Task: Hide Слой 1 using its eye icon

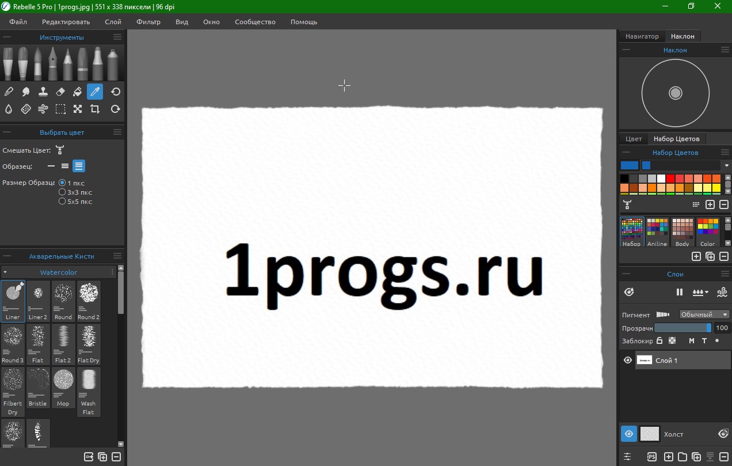Action: [x=628, y=361]
